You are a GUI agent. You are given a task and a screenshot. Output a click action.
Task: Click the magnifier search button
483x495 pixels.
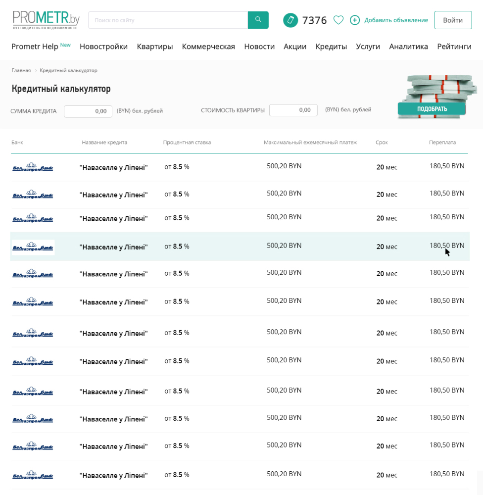258,20
